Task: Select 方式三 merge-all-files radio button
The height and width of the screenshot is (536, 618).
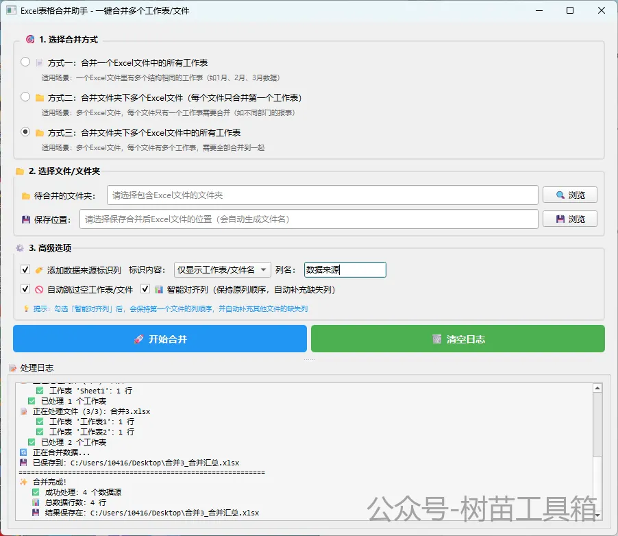Action: (x=25, y=132)
